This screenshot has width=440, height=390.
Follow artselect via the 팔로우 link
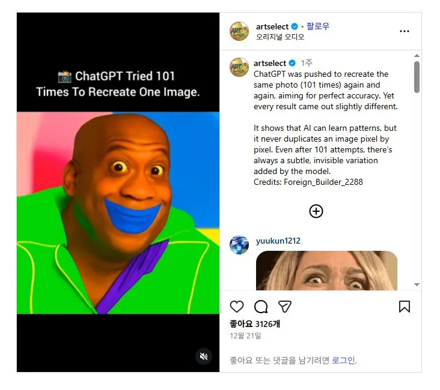pos(317,26)
